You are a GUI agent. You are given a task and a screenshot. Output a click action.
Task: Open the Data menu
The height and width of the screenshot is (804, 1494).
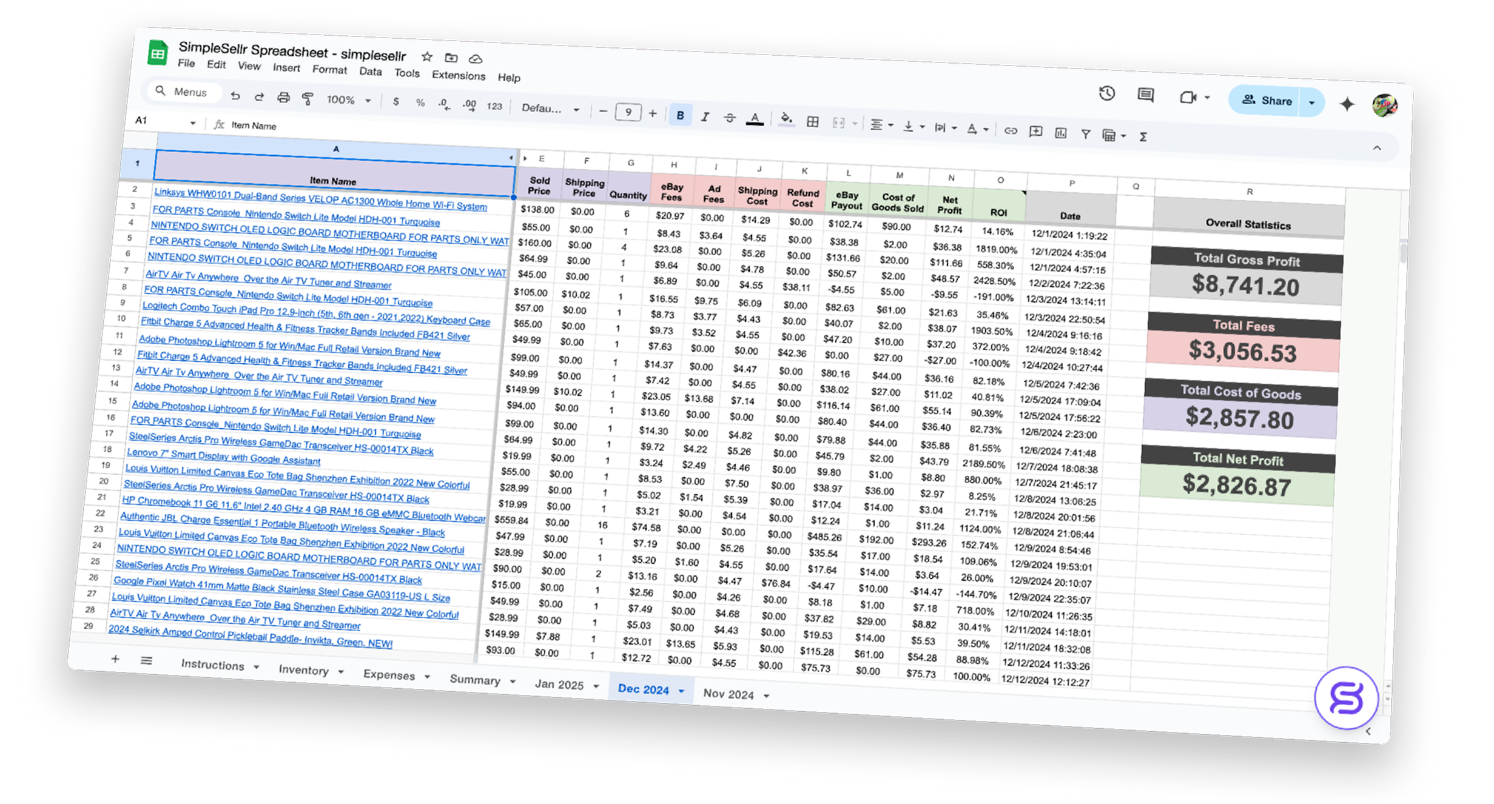(370, 72)
